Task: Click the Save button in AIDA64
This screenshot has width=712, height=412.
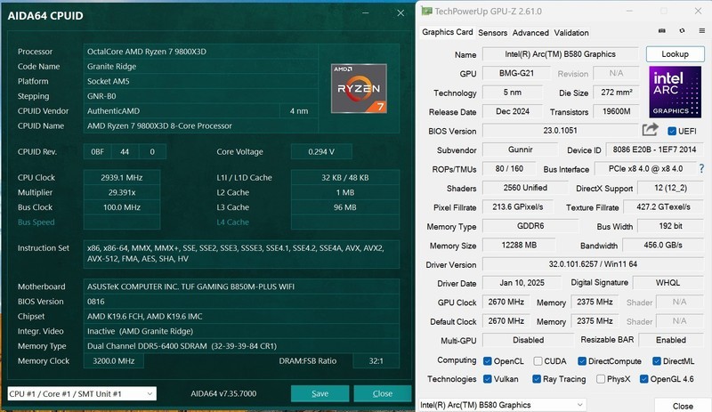Action: (x=320, y=393)
